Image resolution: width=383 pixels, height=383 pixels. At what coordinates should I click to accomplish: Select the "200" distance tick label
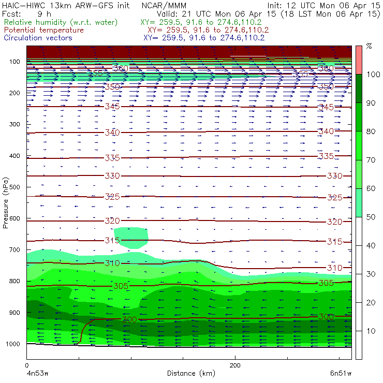point(235,365)
